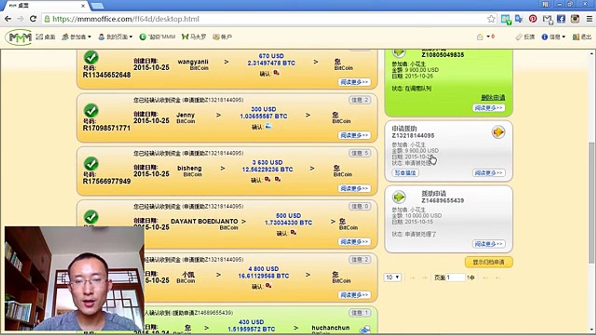
Task: Click the orange arrow icon on request Z13218144095
Action: 498,133
